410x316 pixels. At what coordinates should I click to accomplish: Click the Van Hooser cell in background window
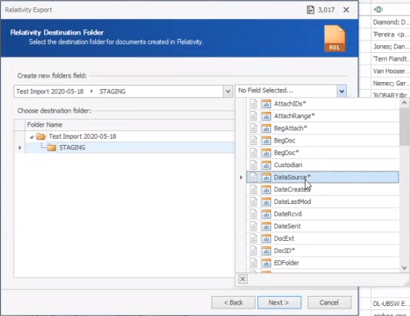coord(391,71)
